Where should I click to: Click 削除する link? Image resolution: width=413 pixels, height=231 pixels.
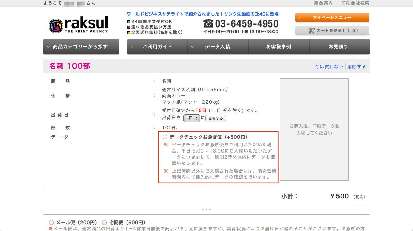pos(357,67)
